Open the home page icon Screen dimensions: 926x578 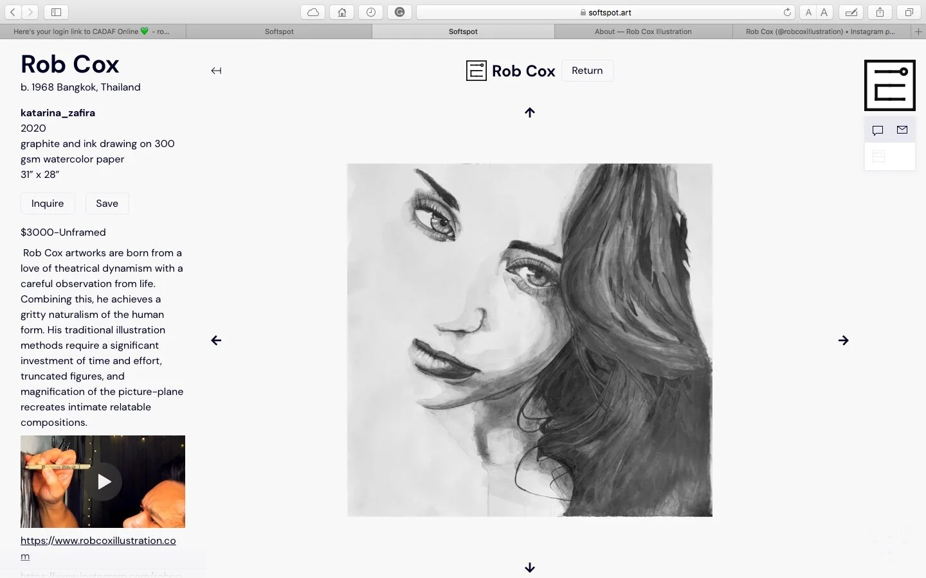click(341, 12)
